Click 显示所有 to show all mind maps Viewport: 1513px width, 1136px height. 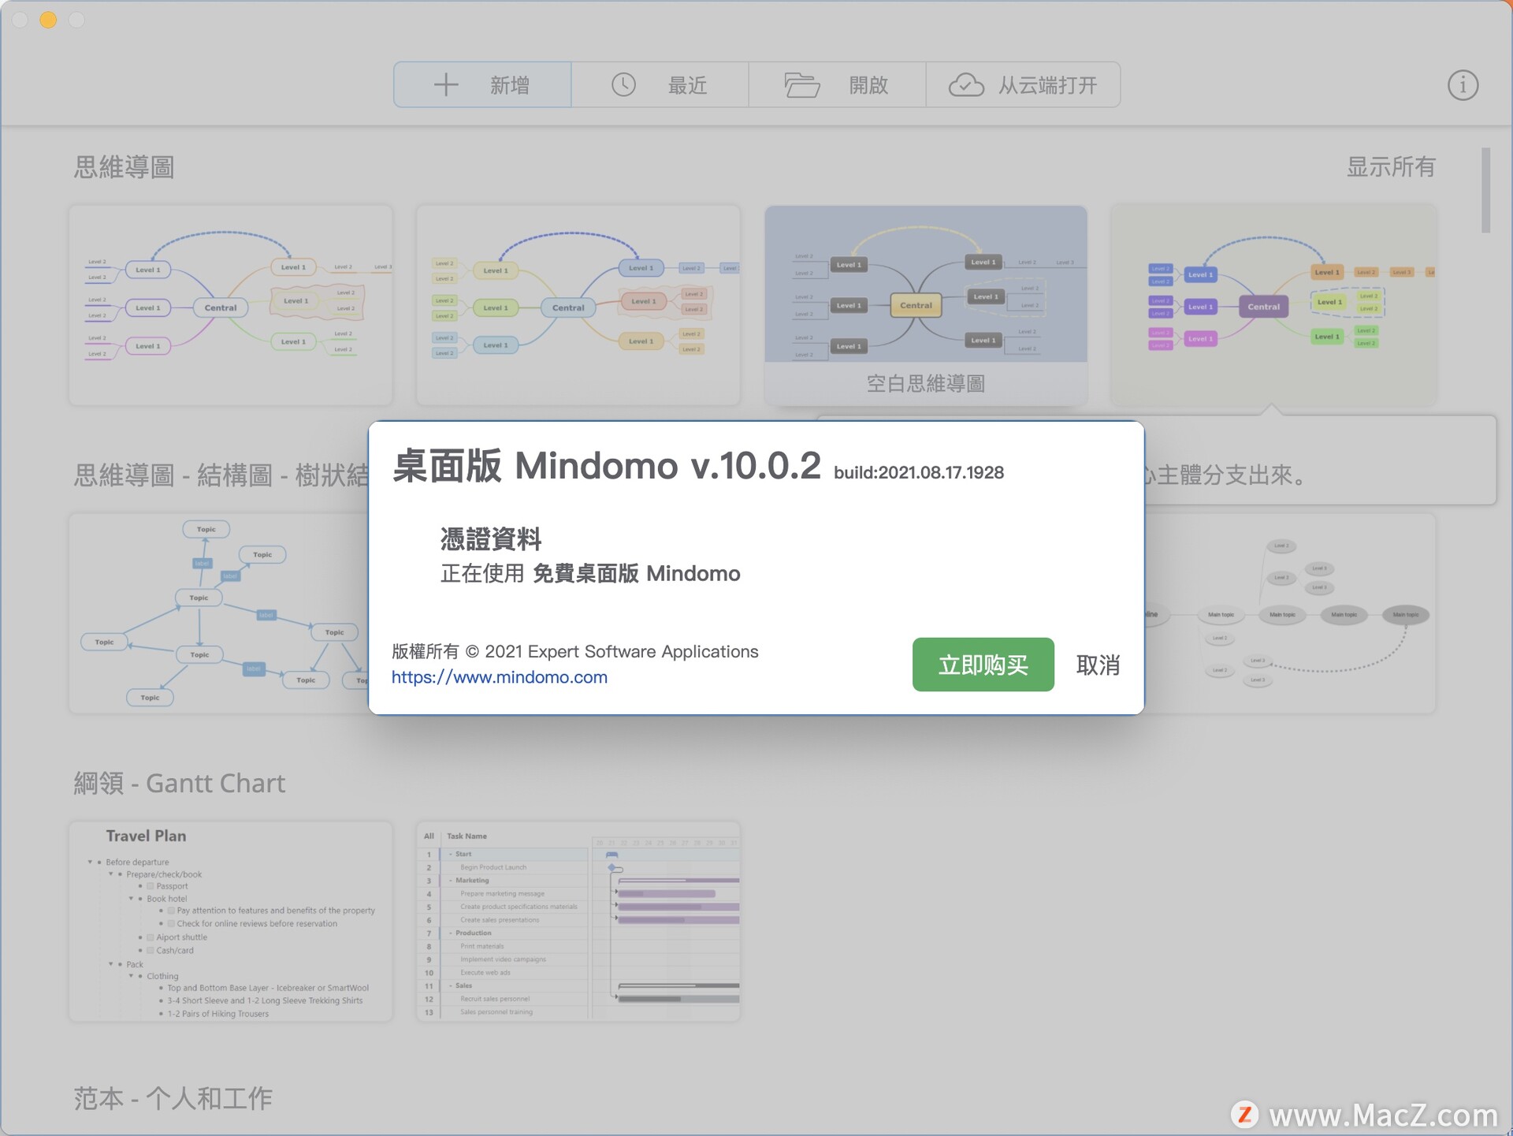pyautogui.click(x=1390, y=167)
